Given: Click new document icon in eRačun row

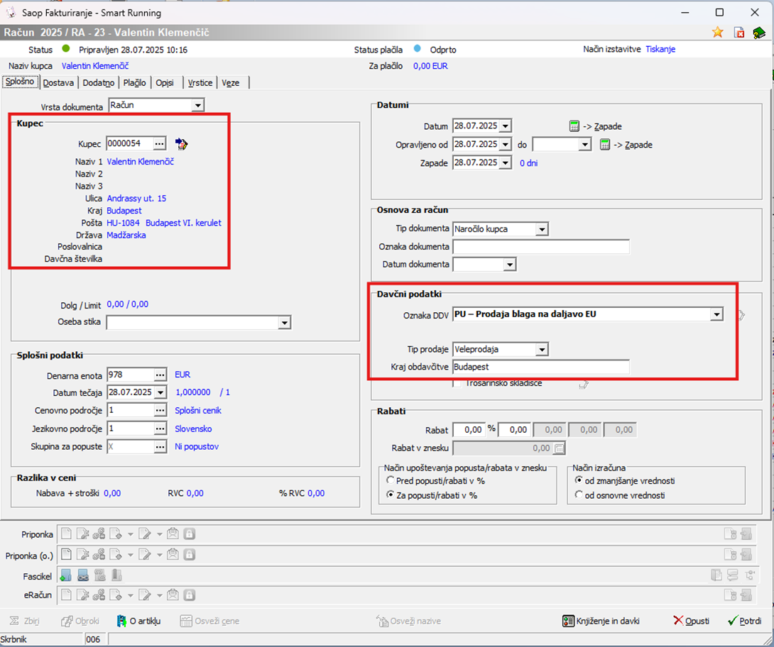Looking at the screenshot, I should click(66, 595).
